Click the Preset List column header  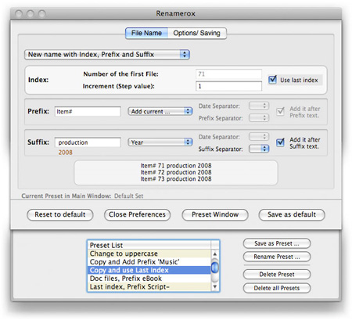149,245
